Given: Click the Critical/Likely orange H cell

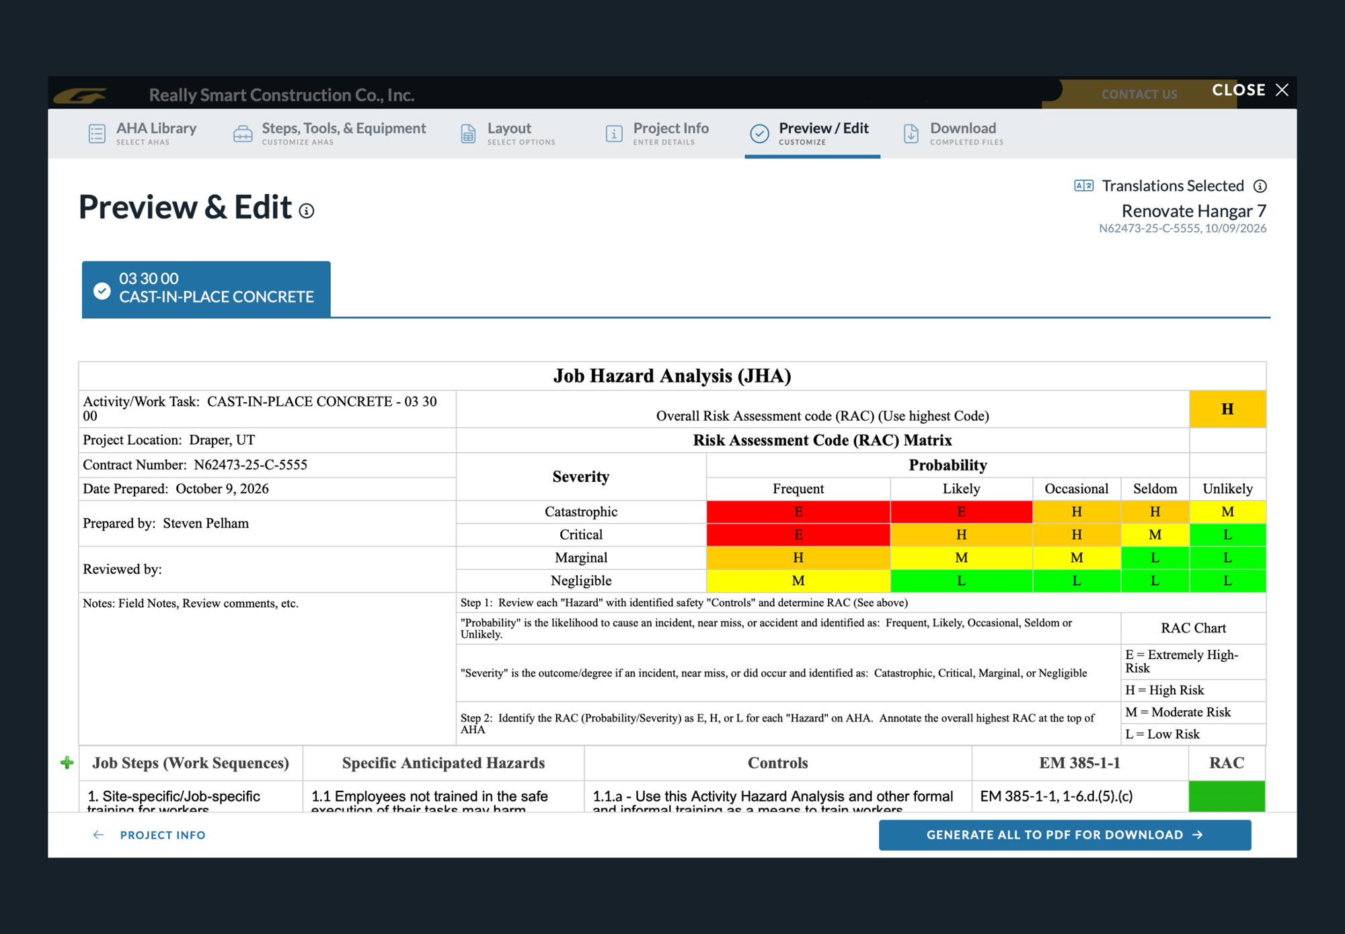Looking at the screenshot, I should click(x=962, y=535).
